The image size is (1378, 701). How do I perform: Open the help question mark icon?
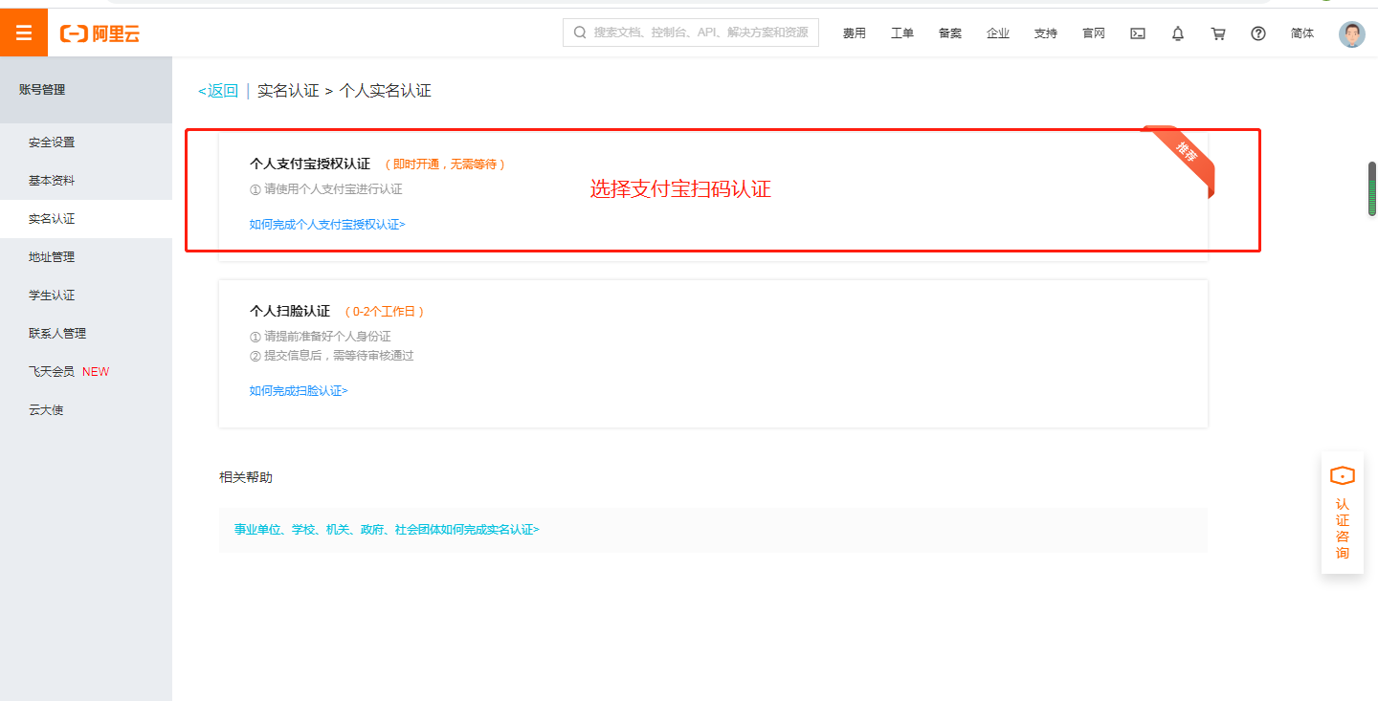(x=1258, y=33)
